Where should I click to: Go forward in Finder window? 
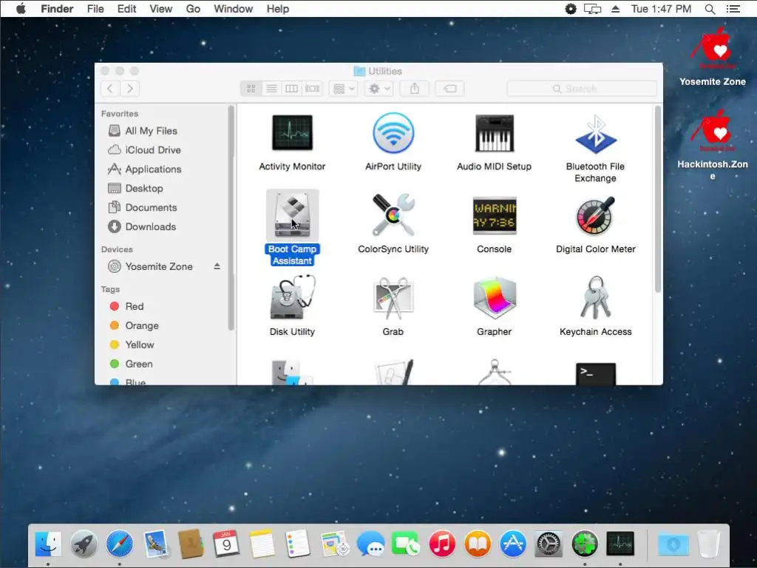130,89
